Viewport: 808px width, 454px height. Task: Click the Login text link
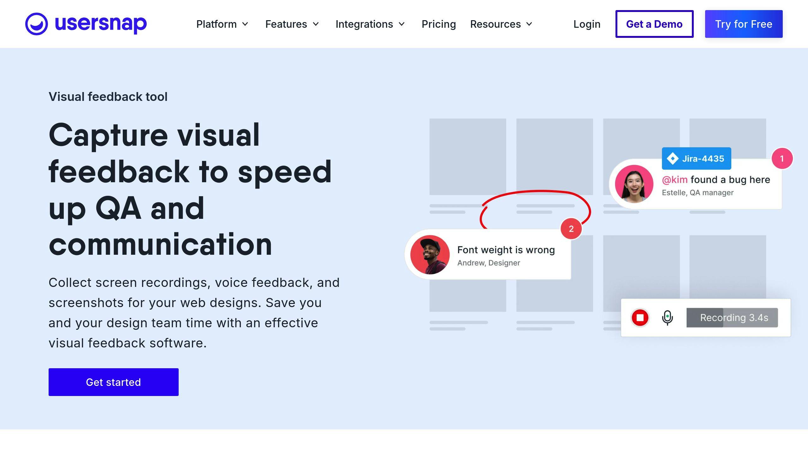click(586, 24)
